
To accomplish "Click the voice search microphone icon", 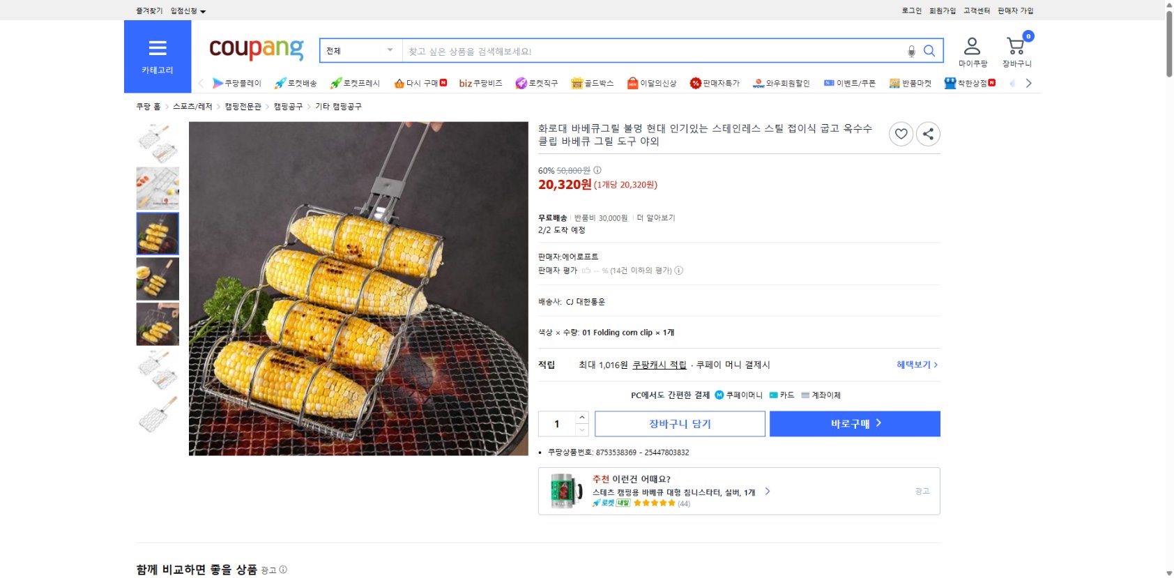I will pyautogui.click(x=911, y=50).
